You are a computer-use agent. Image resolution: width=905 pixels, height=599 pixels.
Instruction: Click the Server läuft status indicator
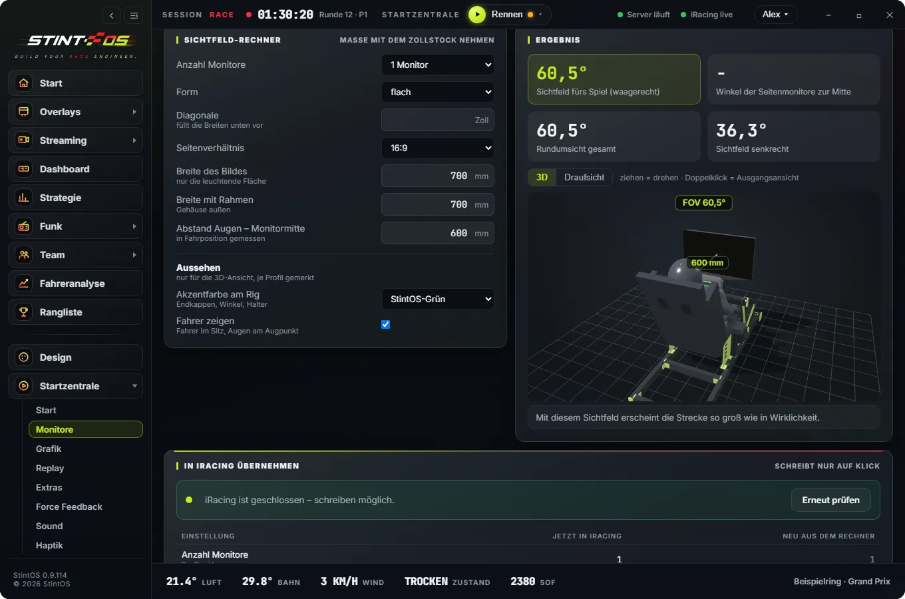point(643,15)
